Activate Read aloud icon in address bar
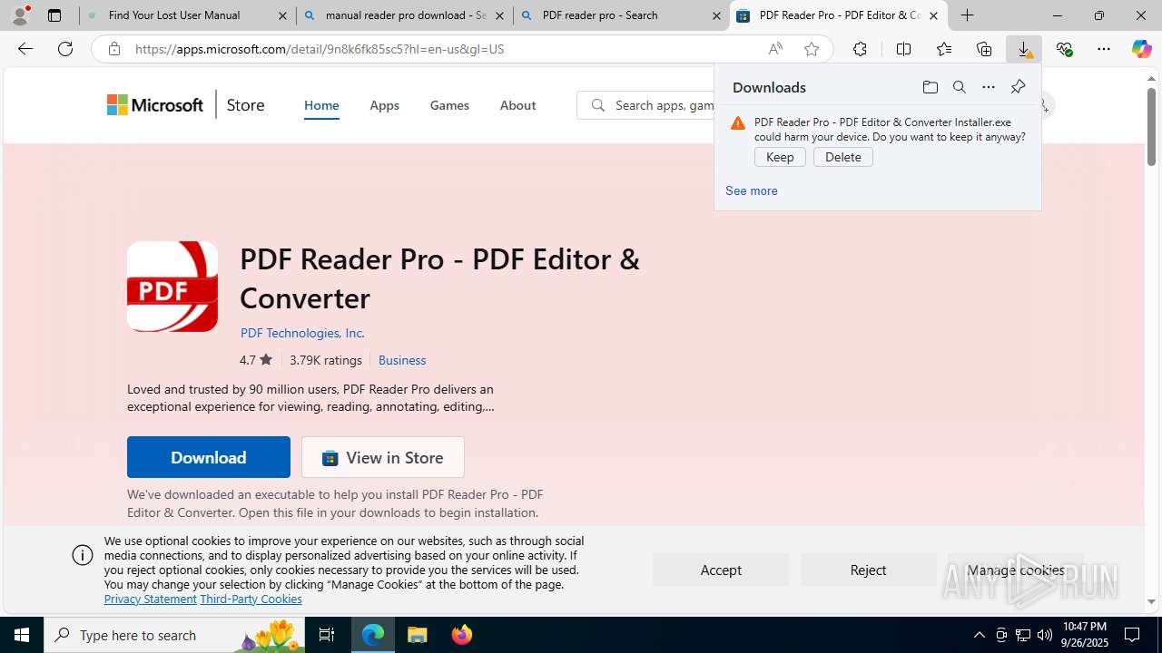This screenshot has width=1162, height=653. coord(775,49)
